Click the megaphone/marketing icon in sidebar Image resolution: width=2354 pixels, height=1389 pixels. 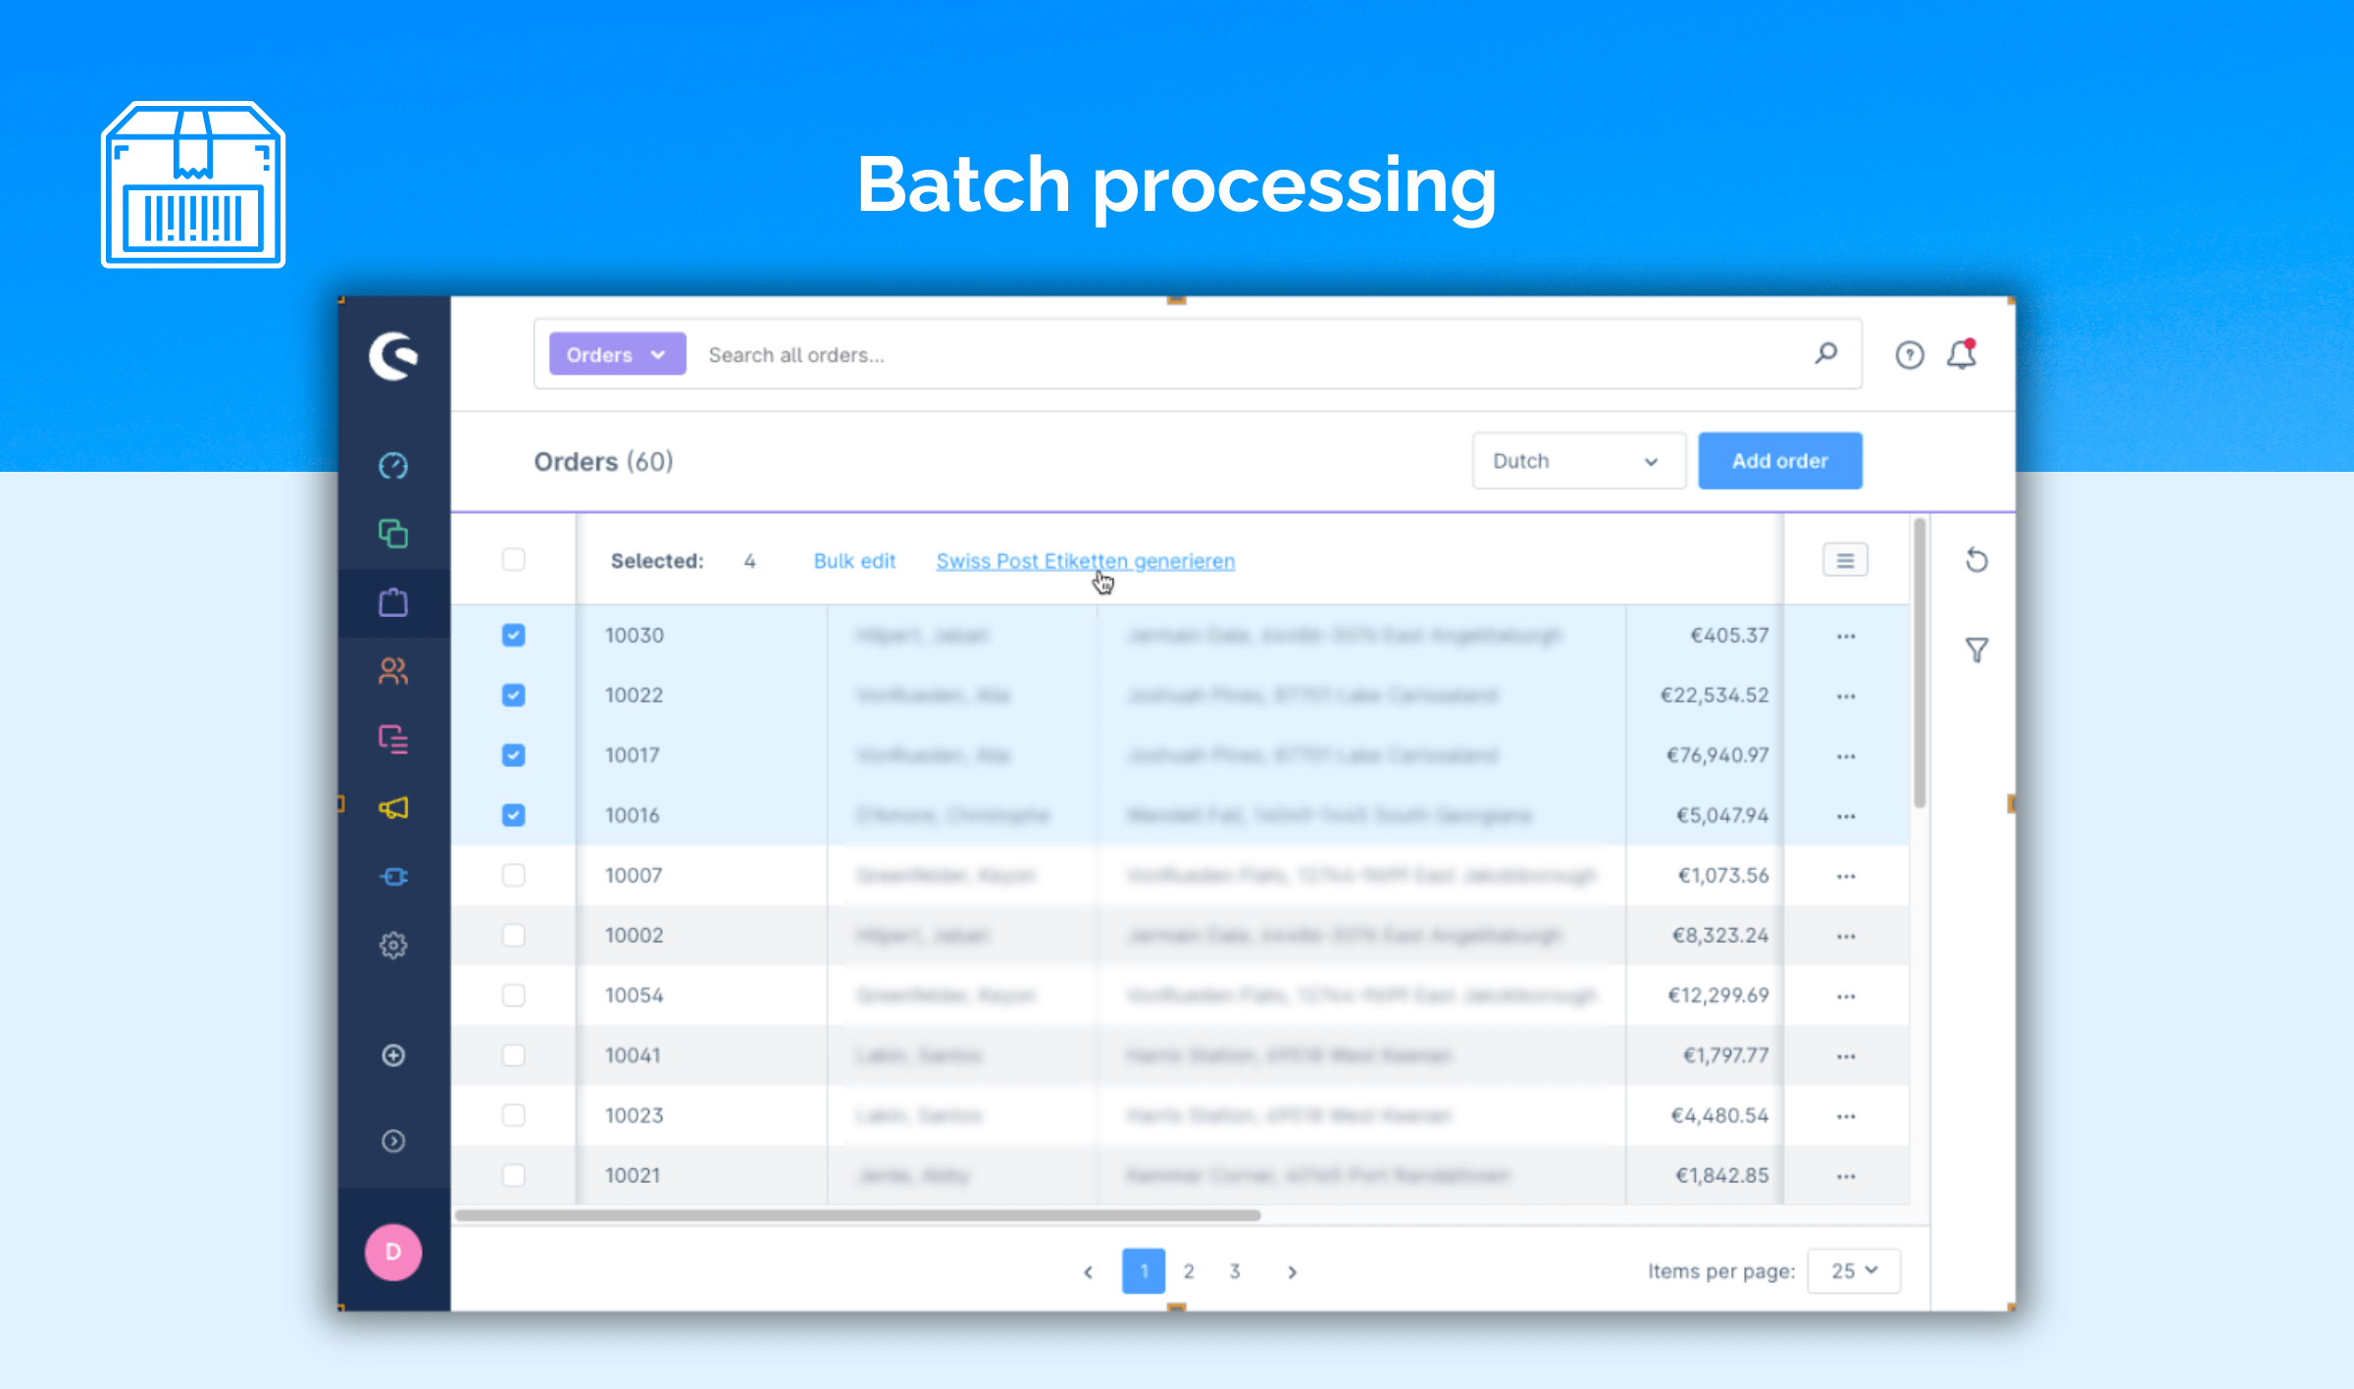tap(395, 807)
